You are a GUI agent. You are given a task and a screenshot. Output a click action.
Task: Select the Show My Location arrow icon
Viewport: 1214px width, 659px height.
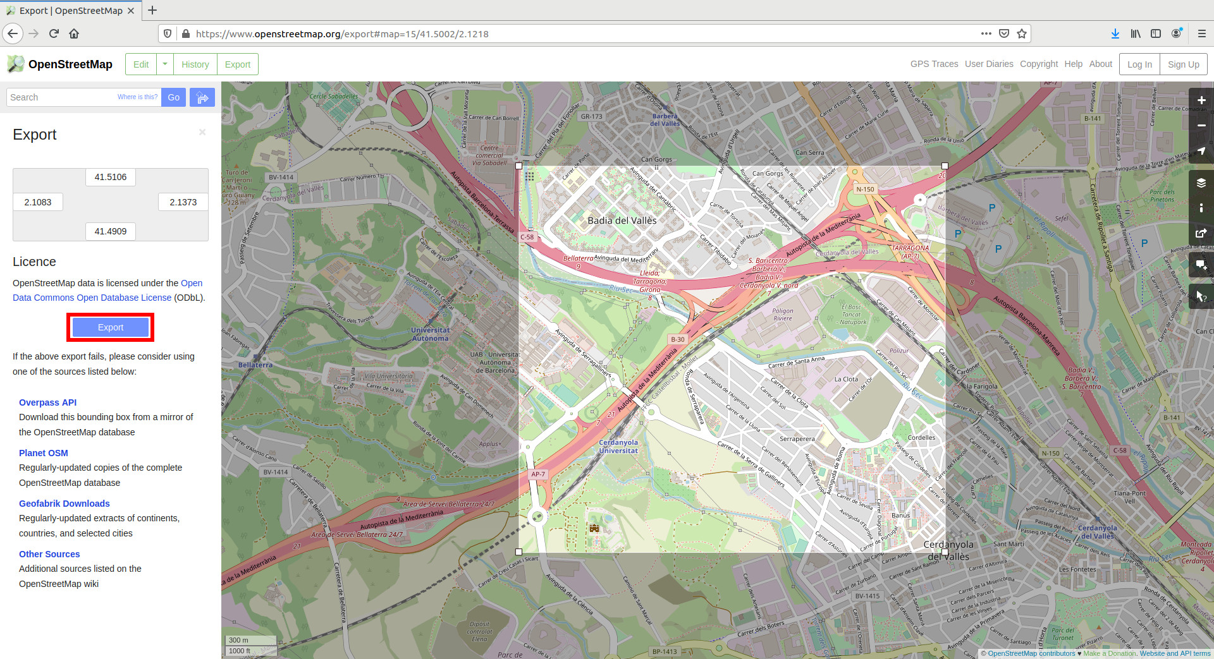[1202, 151]
